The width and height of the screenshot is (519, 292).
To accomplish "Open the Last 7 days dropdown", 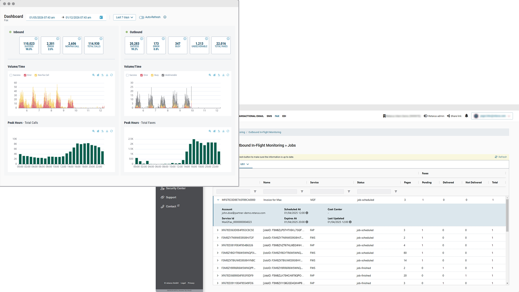I will click(x=124, y=17).
